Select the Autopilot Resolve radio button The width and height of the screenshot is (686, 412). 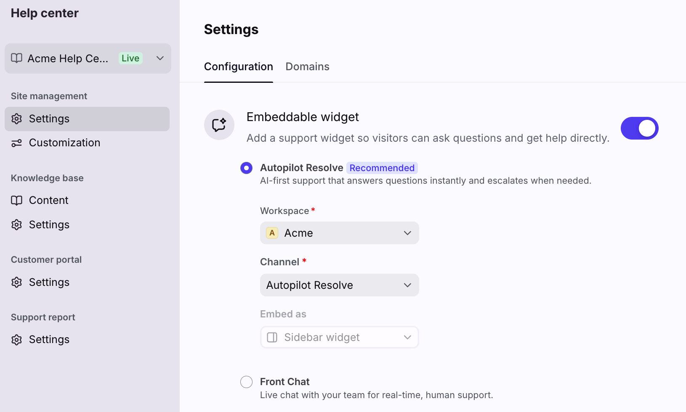(246, 168)
